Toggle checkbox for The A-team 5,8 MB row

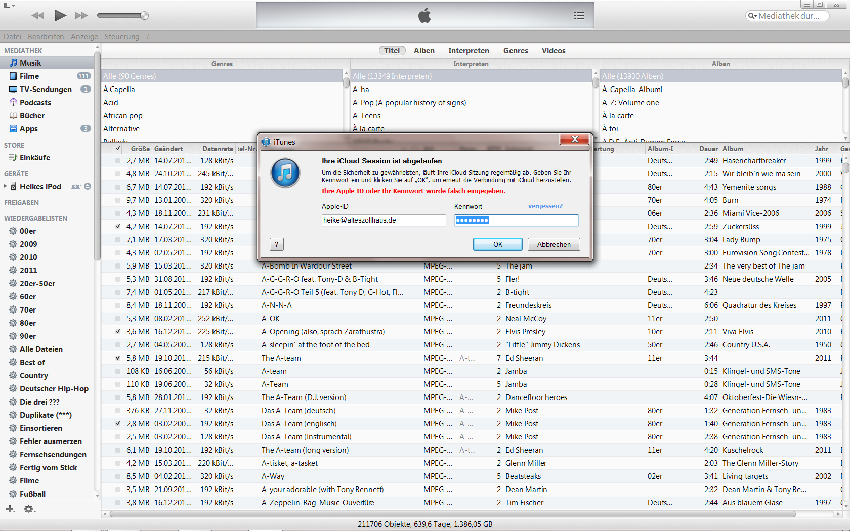(118, 358)
